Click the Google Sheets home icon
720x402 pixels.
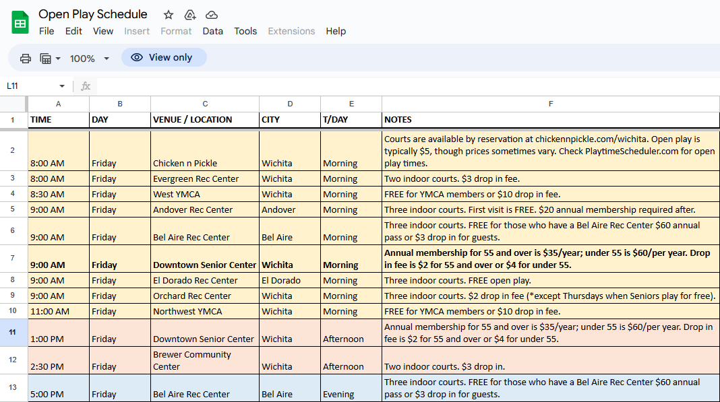20,23
